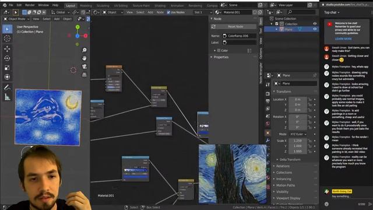
Task: Click the green Y axis gizmo ball
Action: 78,27
